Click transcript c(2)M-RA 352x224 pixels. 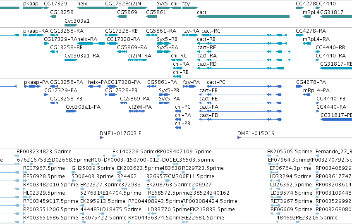[x=138, y=60]
